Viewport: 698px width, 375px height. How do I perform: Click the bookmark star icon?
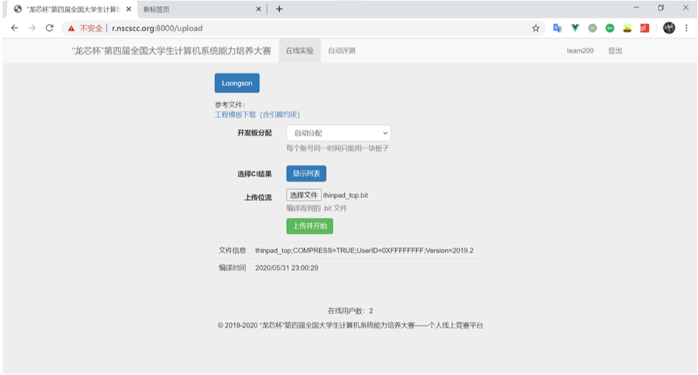tap(535, 28)
